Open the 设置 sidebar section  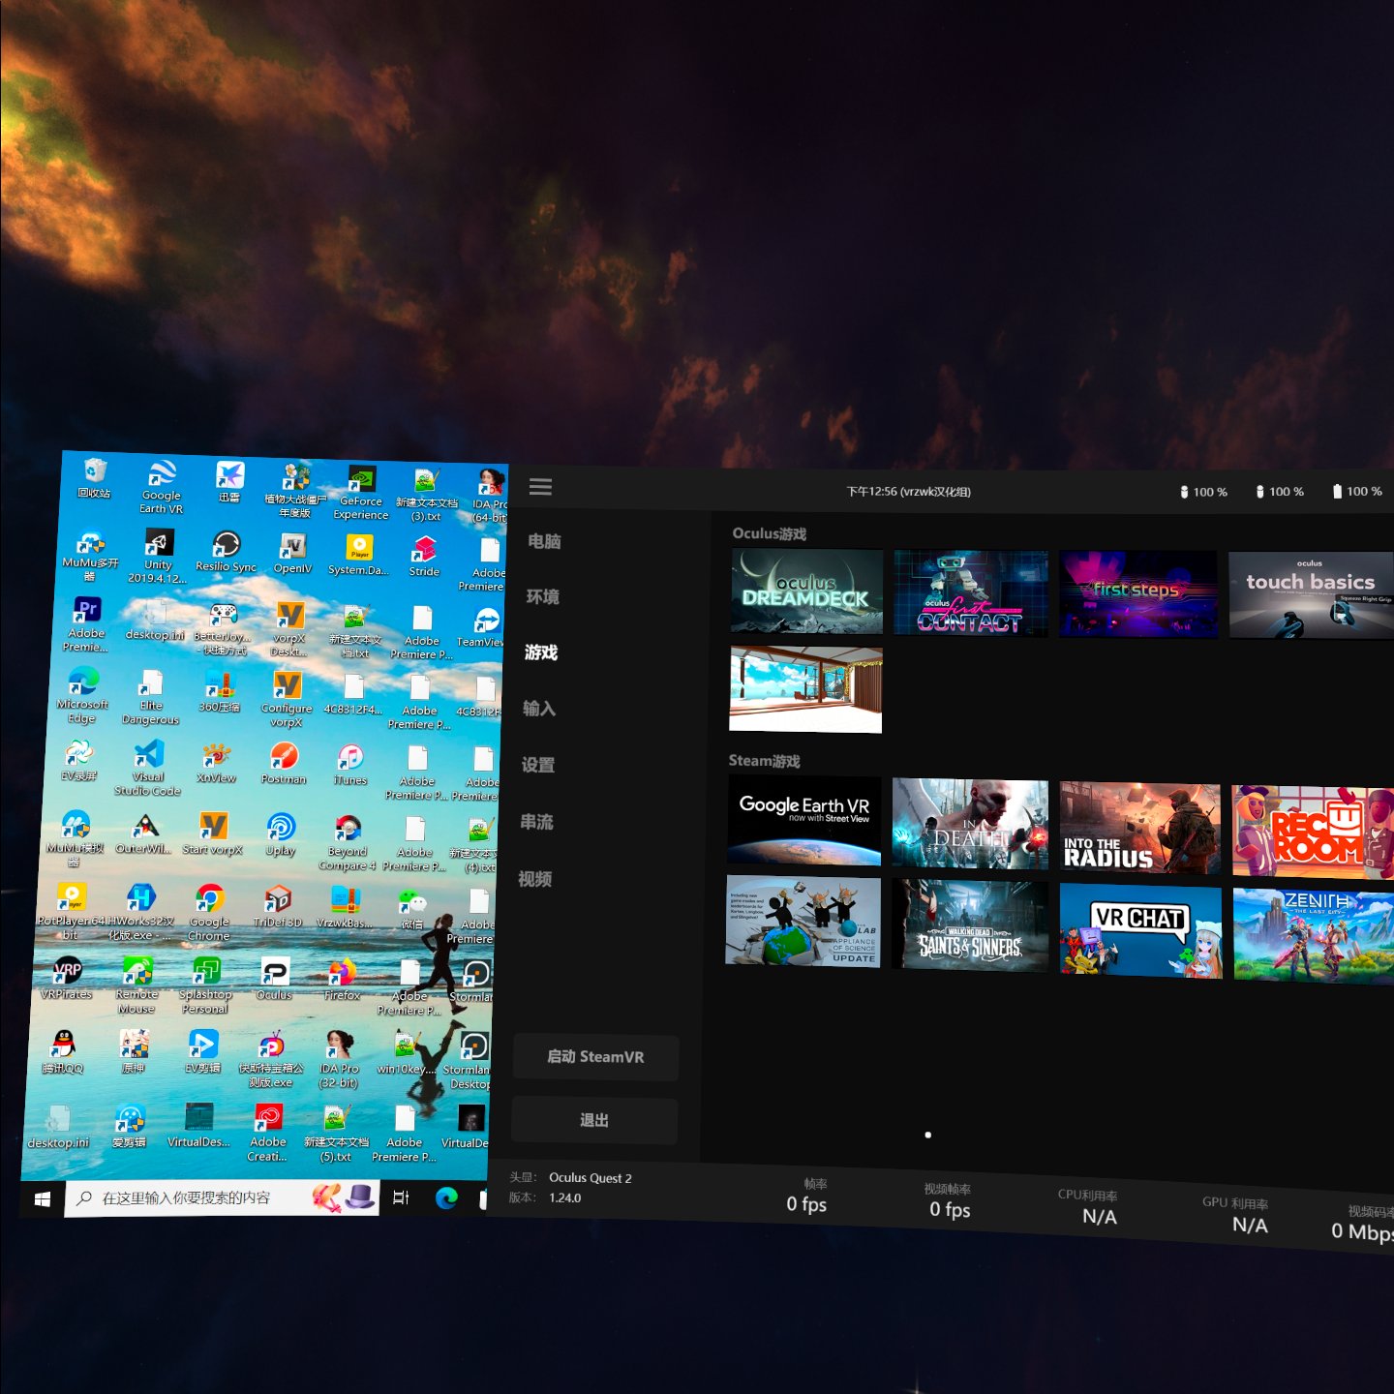[538, 765]
